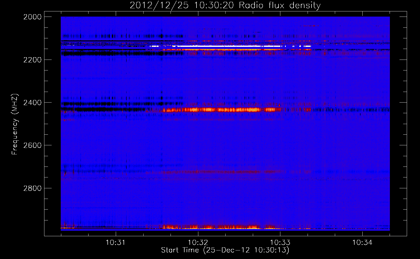Click the 2000 frequency tick label
420x259 pixels.
coord(32,17)
